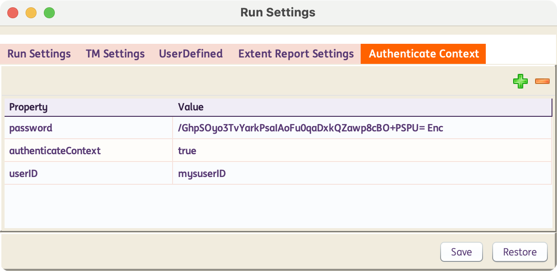This screenshot has width=557, height=271.
Task: Select the Authenticate Context tab
Action: tap(424, 54)
